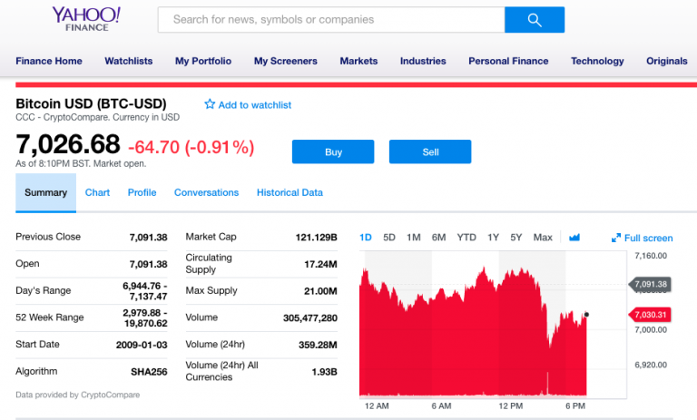
Task: Switch to the Chart tab
Action: pos(97,192)
